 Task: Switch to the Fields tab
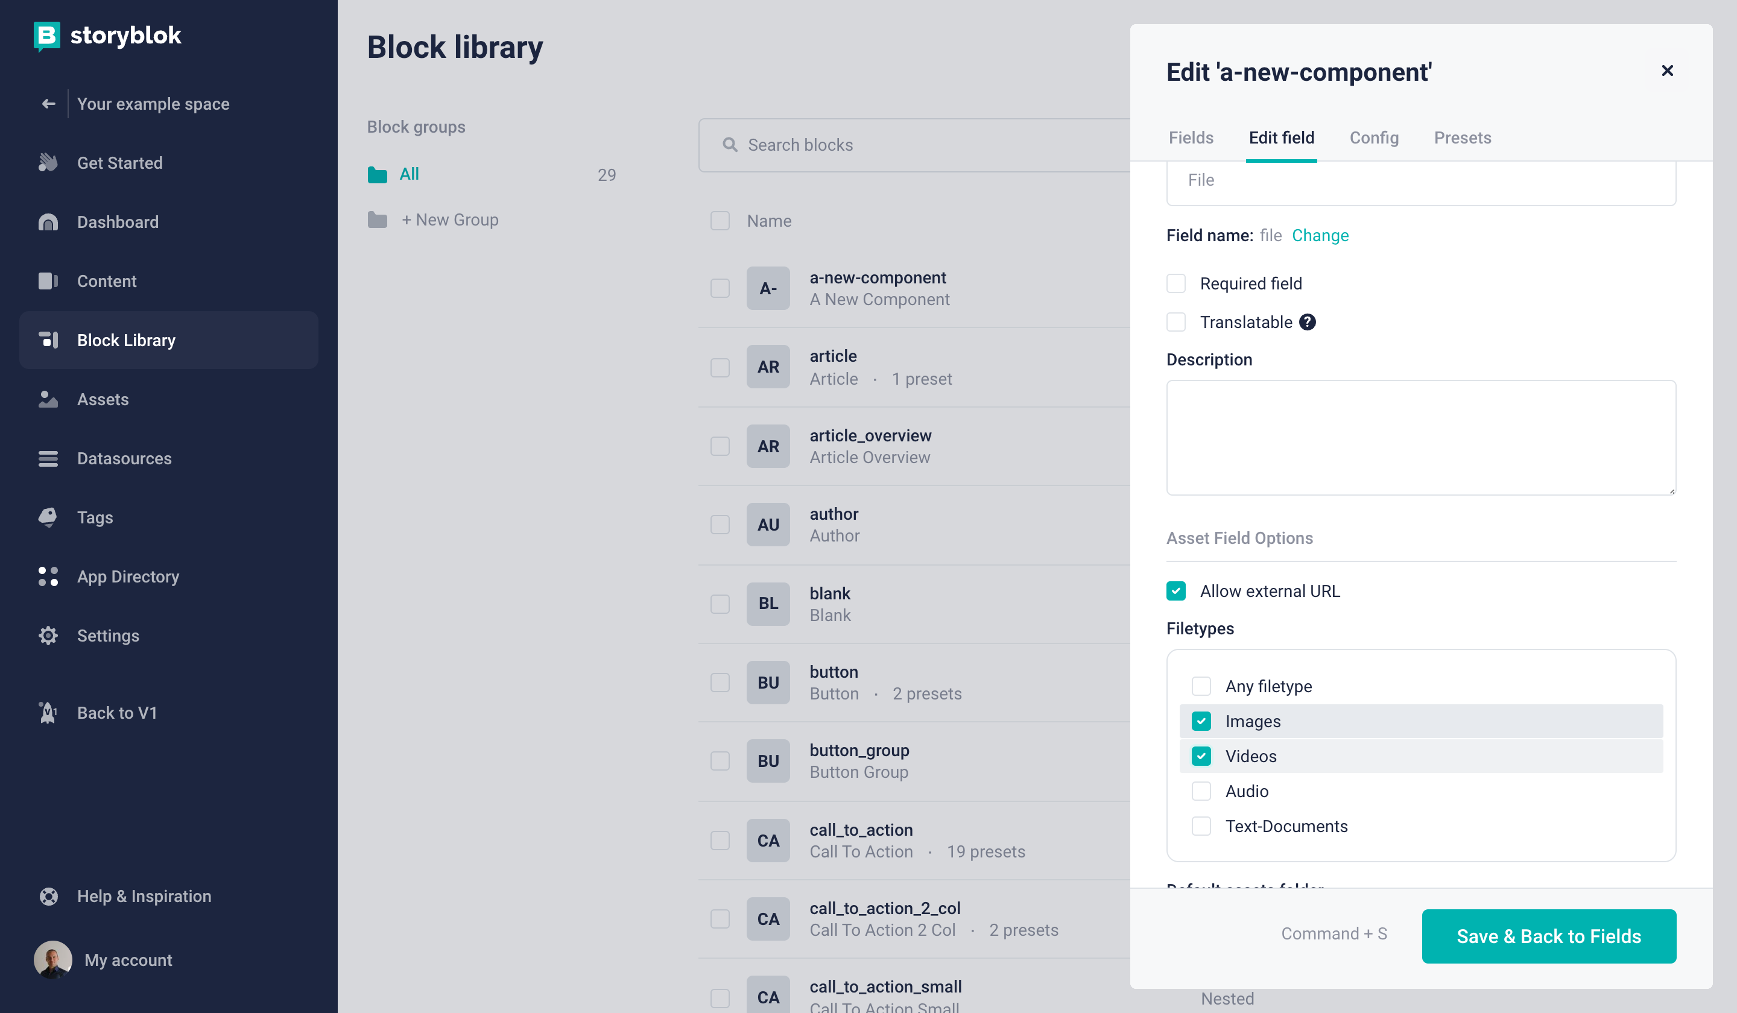click(x=1191, y=137)
